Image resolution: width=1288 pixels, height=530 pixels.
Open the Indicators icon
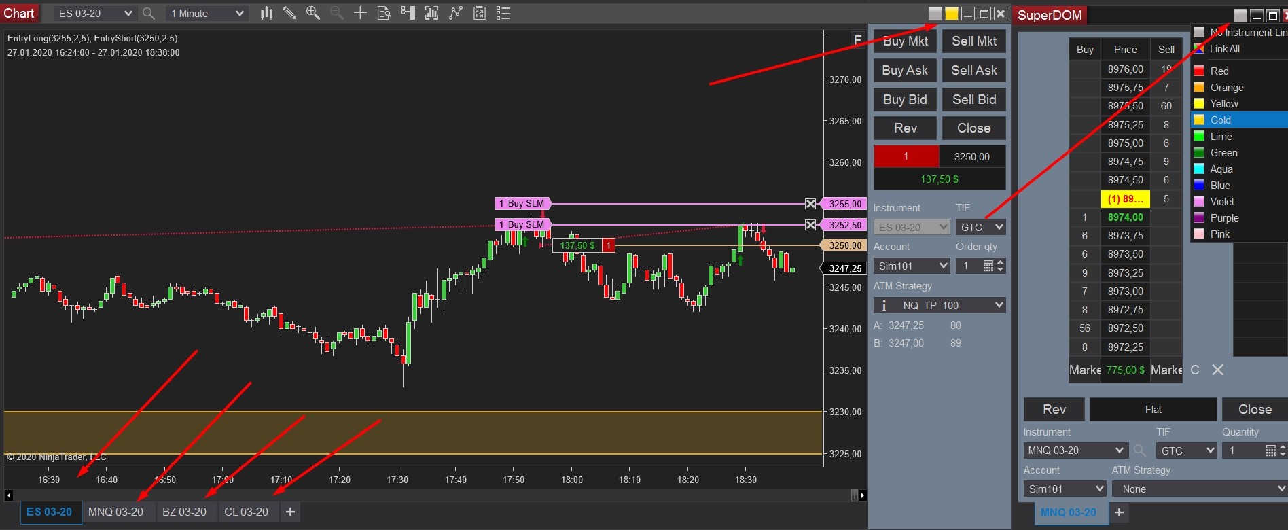431,13
